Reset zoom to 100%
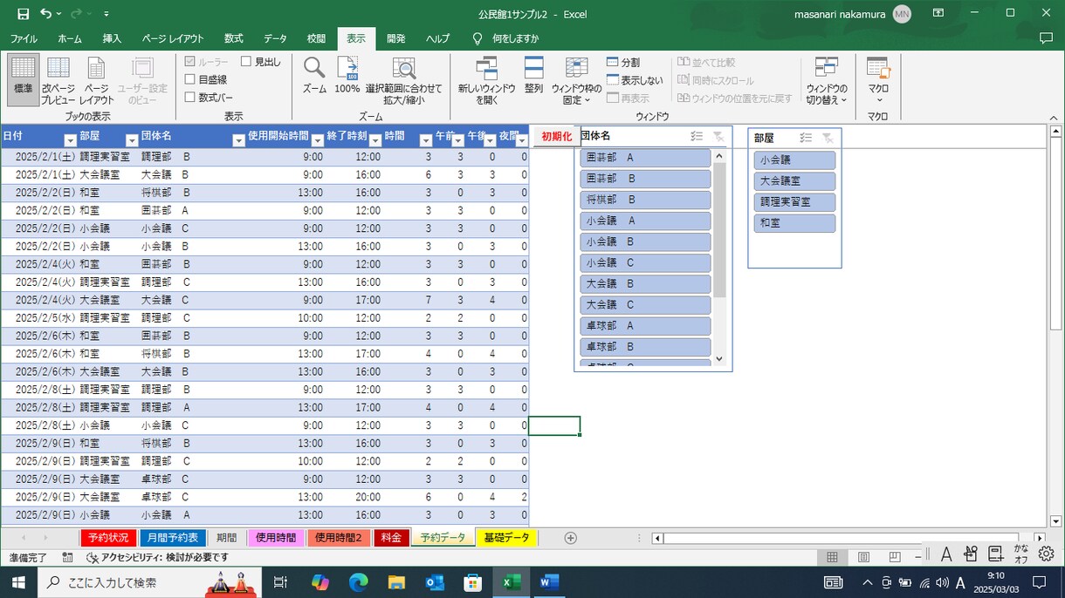 [347, 75]
